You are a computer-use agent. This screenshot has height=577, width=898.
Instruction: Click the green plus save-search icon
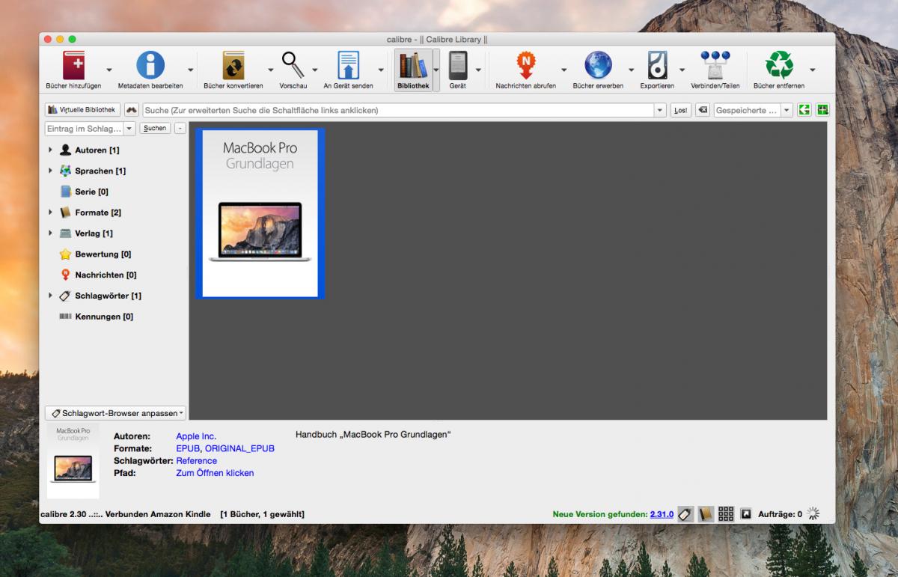pyautogui.click(x=822, y=110)
